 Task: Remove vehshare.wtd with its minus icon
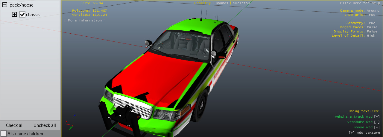click(x=377, y=122)
